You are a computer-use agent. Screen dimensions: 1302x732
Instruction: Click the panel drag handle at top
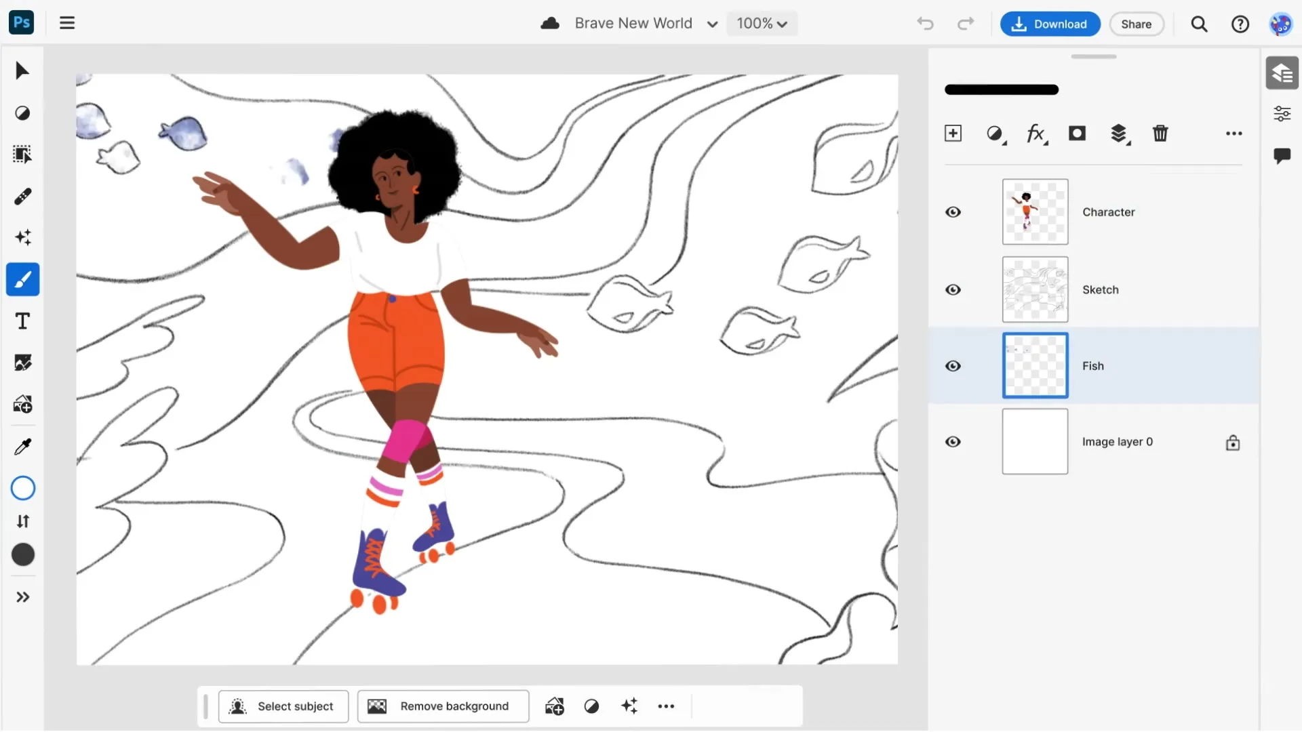tap(1093, 57)
